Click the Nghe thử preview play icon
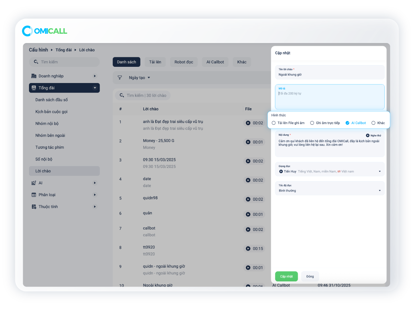The height and width of the screenshot is (310, 414). click(x=368, y=135)
